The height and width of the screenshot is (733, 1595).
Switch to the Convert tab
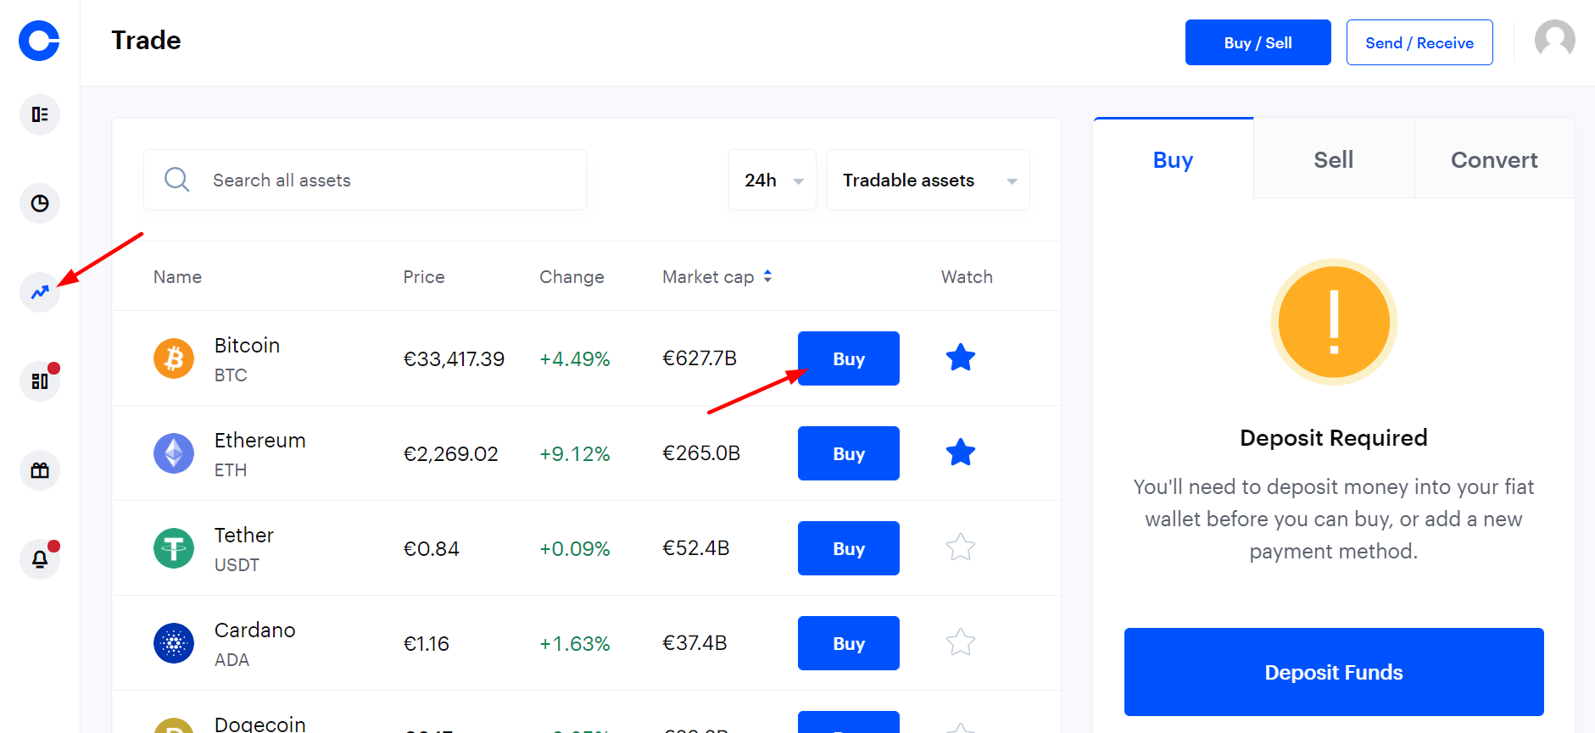click(x=1494, y=159)
